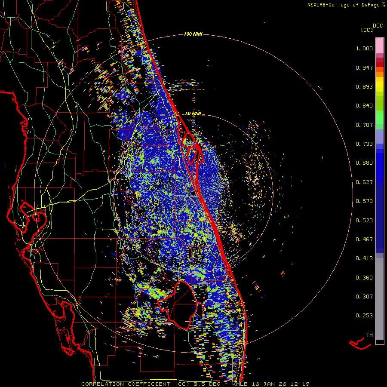Click the 0.733 scale value
Viewport: 387px width, 387px height.
point(364,144)
